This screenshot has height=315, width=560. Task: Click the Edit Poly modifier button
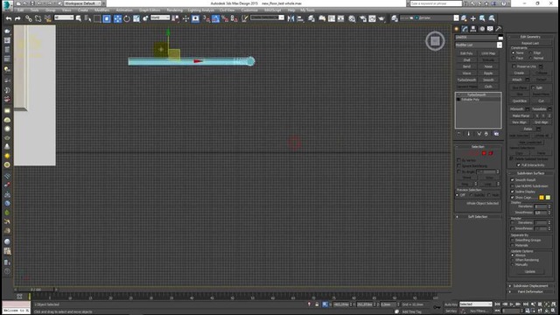tap(466, 53)
